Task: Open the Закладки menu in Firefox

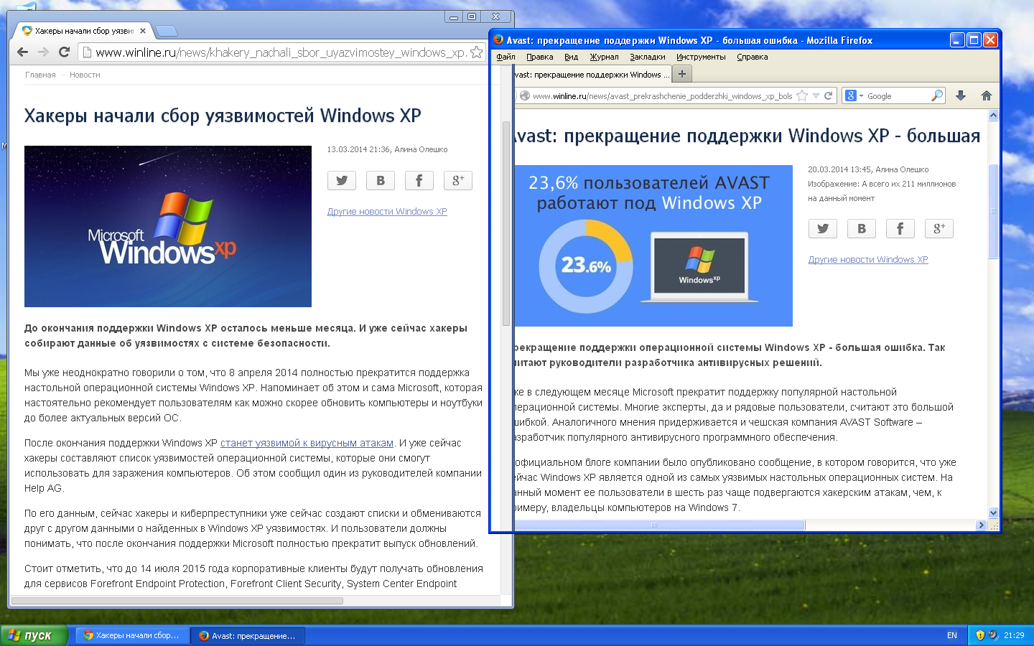Action: (647, 57)
